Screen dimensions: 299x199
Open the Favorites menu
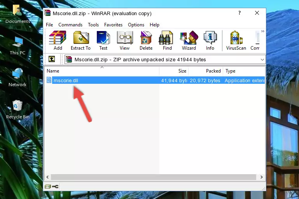click(x=113, y=25)
